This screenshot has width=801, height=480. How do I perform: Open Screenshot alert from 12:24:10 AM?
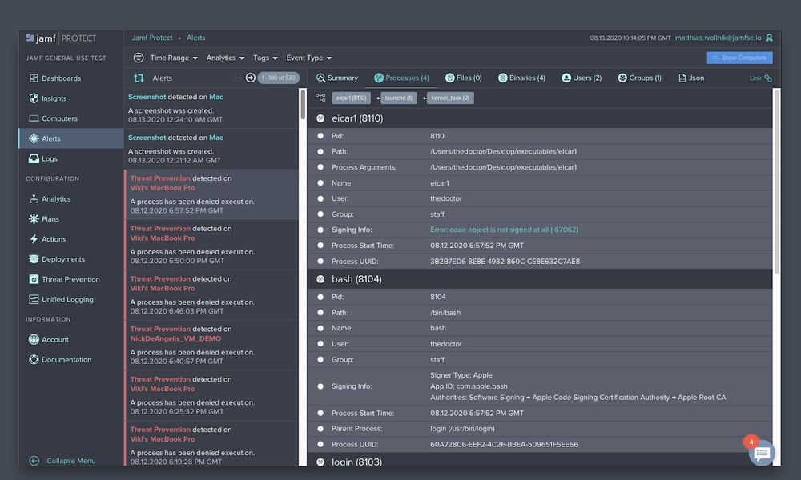[x=211, y=108]
